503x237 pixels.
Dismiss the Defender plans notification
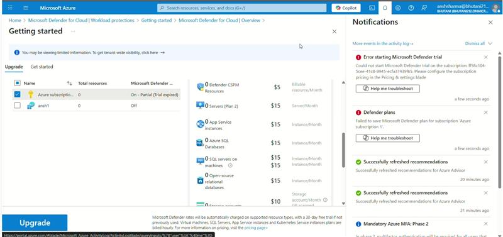(x=485, y=113)
